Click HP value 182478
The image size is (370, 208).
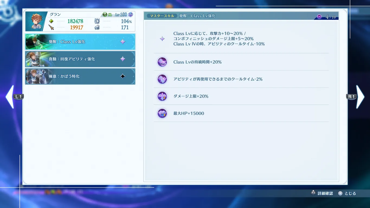(x=75, y=21)
